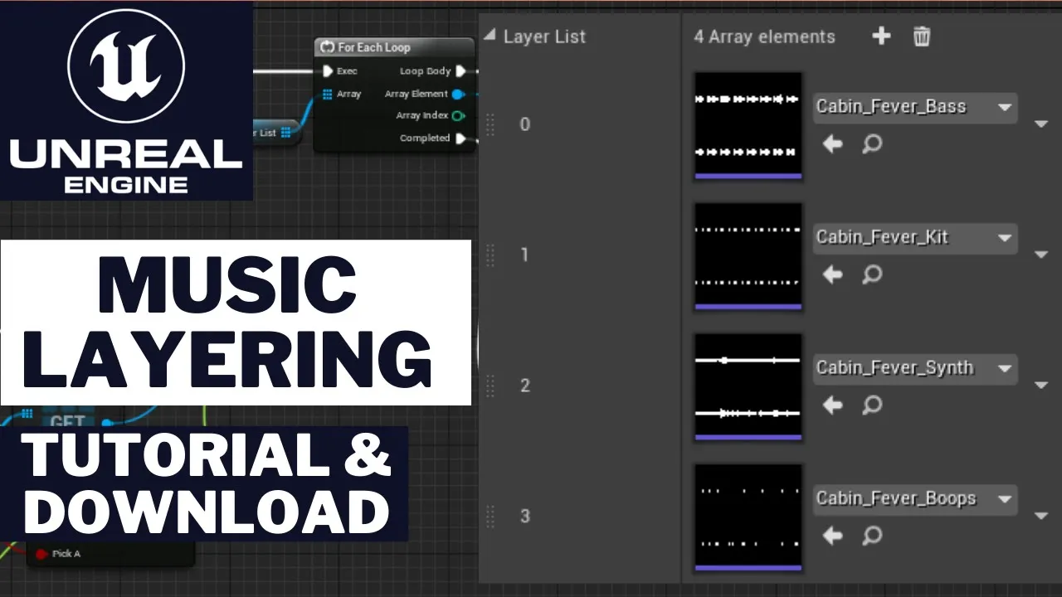Click the Array input pin on For Each Loop
The width and height of the screenshot is (1062, 597).
coord(328,94)
